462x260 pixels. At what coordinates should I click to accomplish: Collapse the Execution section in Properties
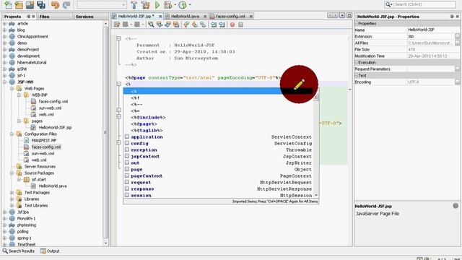(356, 63)
